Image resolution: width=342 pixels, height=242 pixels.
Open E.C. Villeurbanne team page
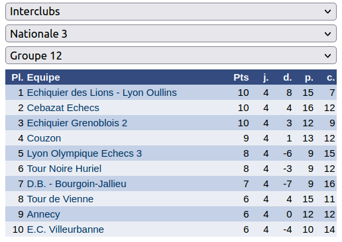tap(65, 229)
